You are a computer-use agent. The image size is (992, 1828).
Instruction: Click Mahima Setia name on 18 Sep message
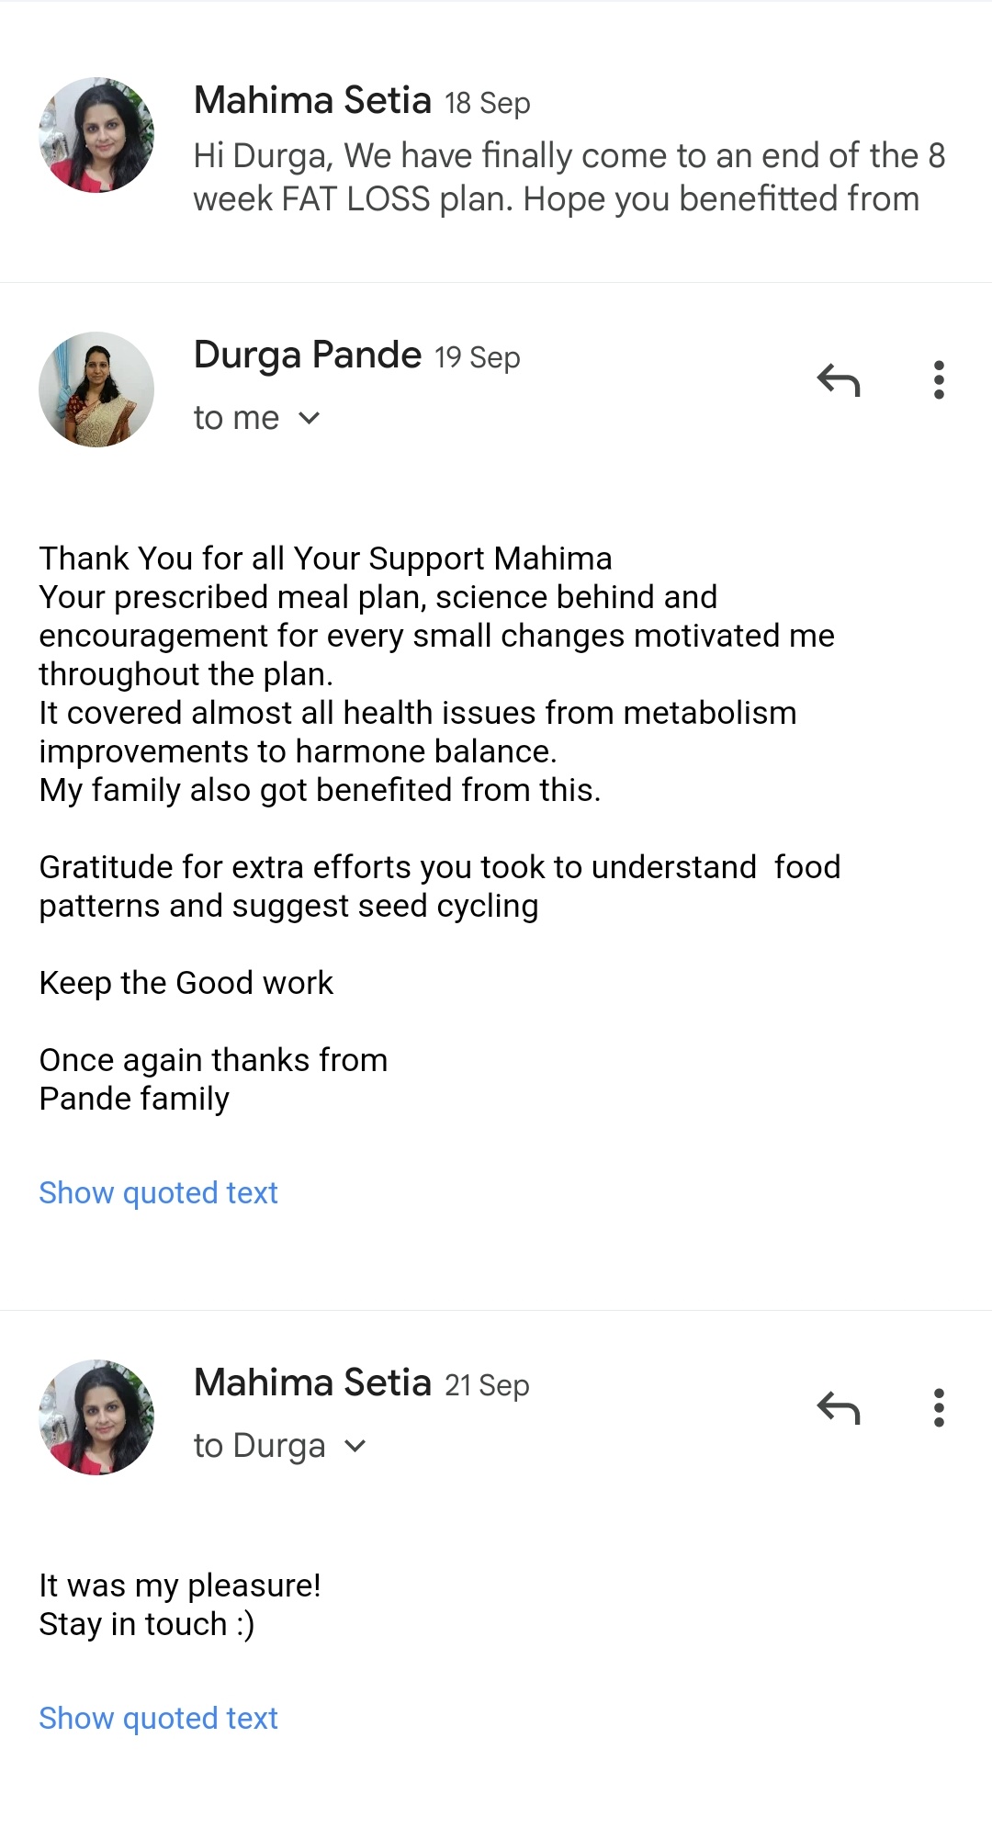coord(312,100)
